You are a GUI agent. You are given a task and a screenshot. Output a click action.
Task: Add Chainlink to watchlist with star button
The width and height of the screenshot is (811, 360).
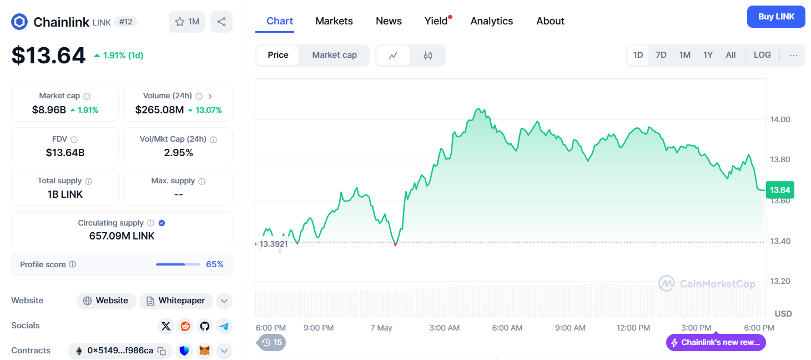click(x=187, y=22)
